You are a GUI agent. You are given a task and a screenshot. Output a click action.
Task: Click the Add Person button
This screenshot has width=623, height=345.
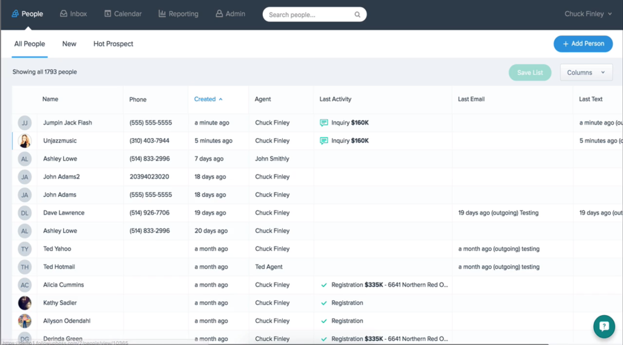[583, 44]
